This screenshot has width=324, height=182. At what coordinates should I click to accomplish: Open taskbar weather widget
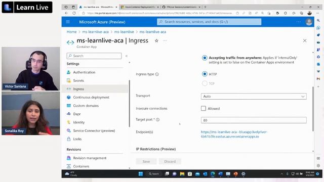click(x=71, y=174)
